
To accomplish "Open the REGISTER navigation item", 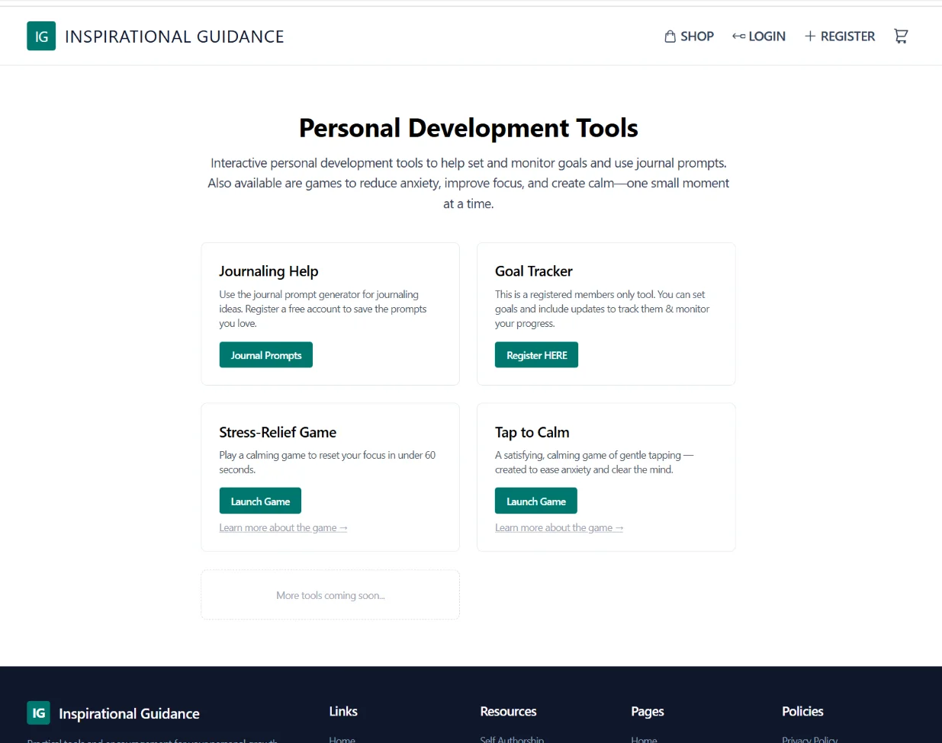I will point(847,37).
